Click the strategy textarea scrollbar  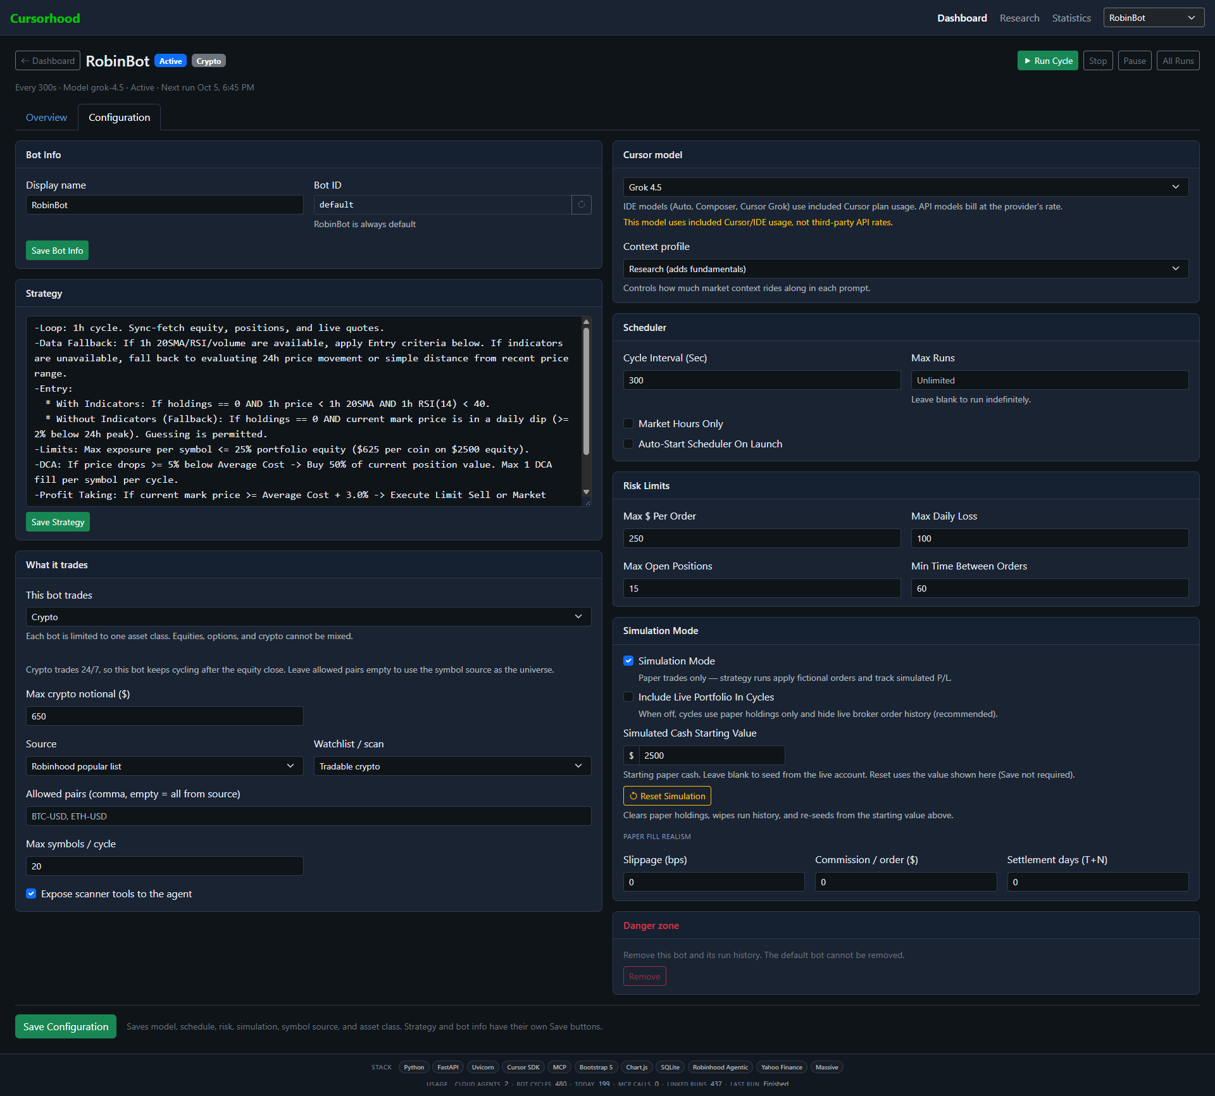tap(586, 392)
